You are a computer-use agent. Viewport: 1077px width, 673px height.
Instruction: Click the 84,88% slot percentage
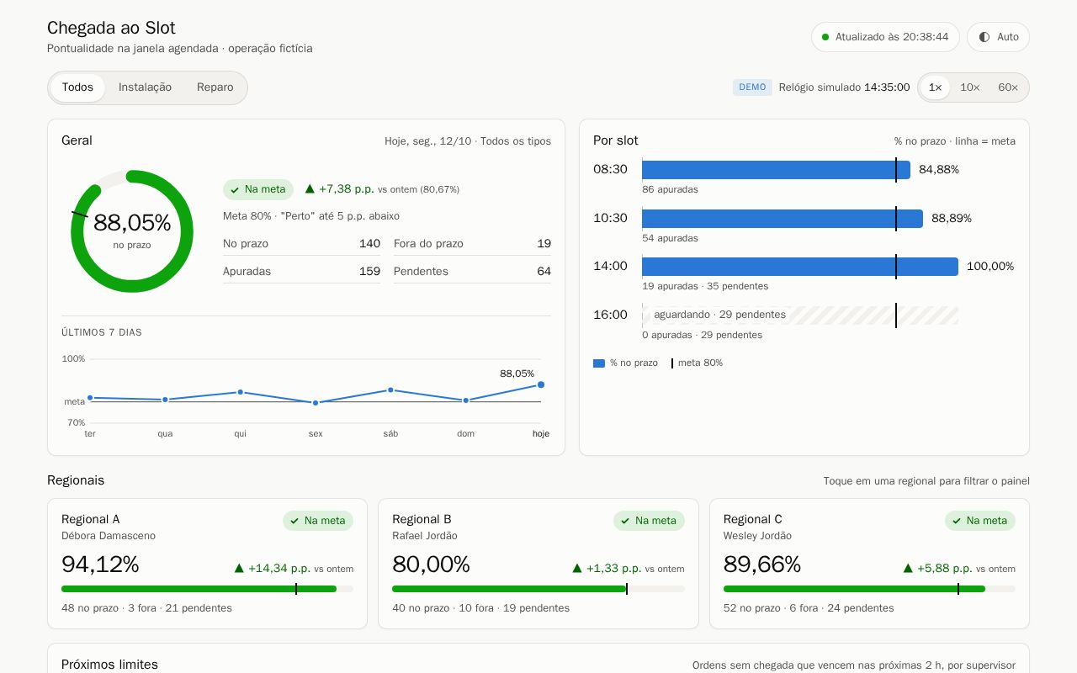939,170
